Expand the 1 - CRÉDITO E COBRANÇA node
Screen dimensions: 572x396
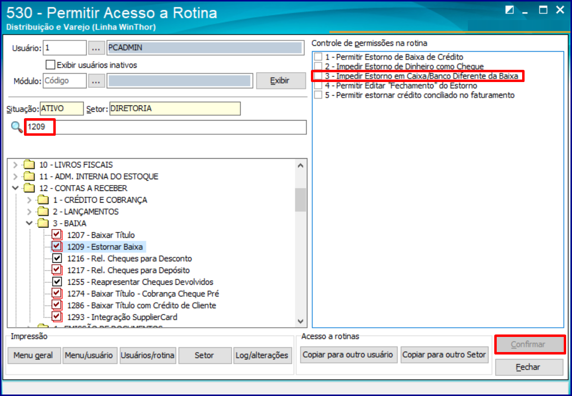coord(29,200)
